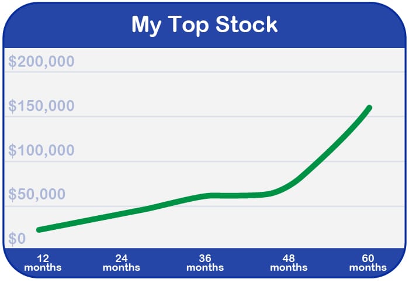Click the $150,000 y-axis label
The image size is (409, 286).
pyautogui.click(x=41, y=106)
